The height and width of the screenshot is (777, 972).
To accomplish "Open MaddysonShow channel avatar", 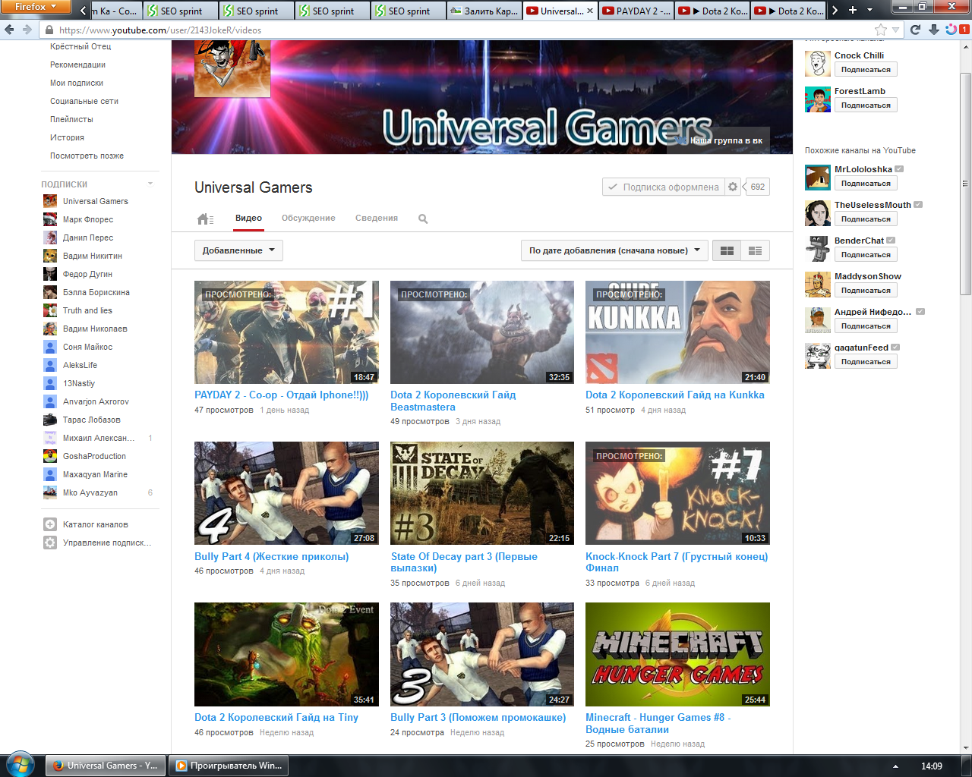I will (x=818, y=285).
